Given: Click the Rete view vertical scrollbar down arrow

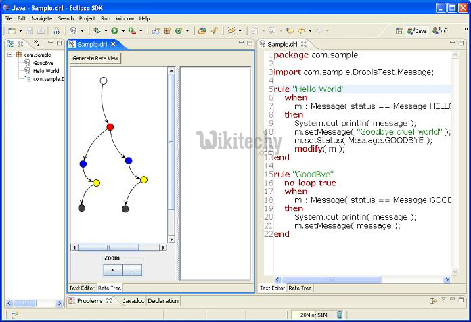Looking at the screenshot, I should pos(171,239).
